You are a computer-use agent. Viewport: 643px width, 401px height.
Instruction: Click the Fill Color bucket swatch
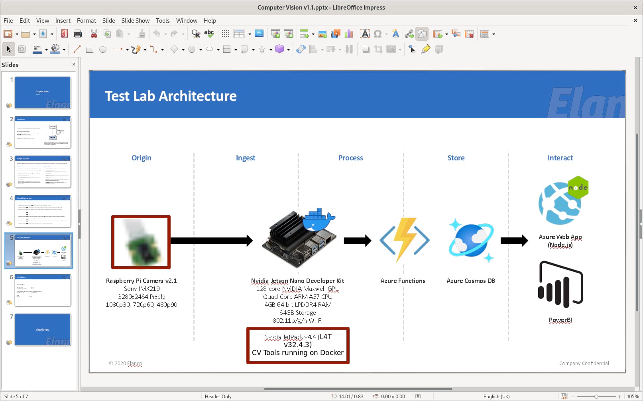pyautogui.click(x=55, y=49)
